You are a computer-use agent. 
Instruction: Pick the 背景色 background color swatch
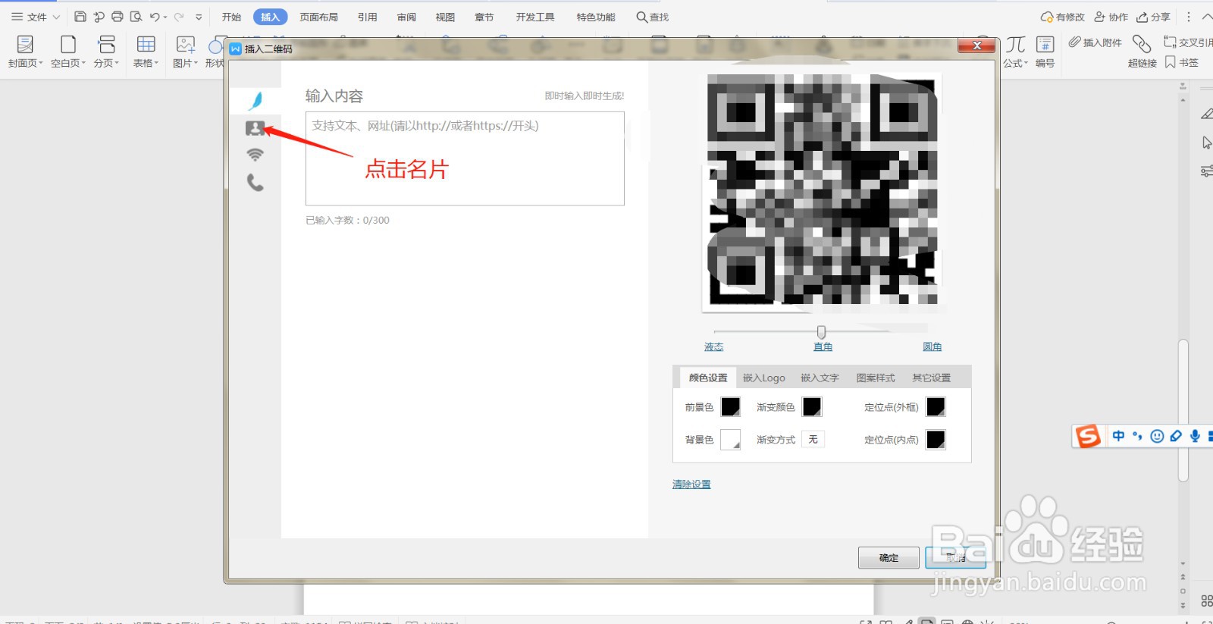click(730, 440)
